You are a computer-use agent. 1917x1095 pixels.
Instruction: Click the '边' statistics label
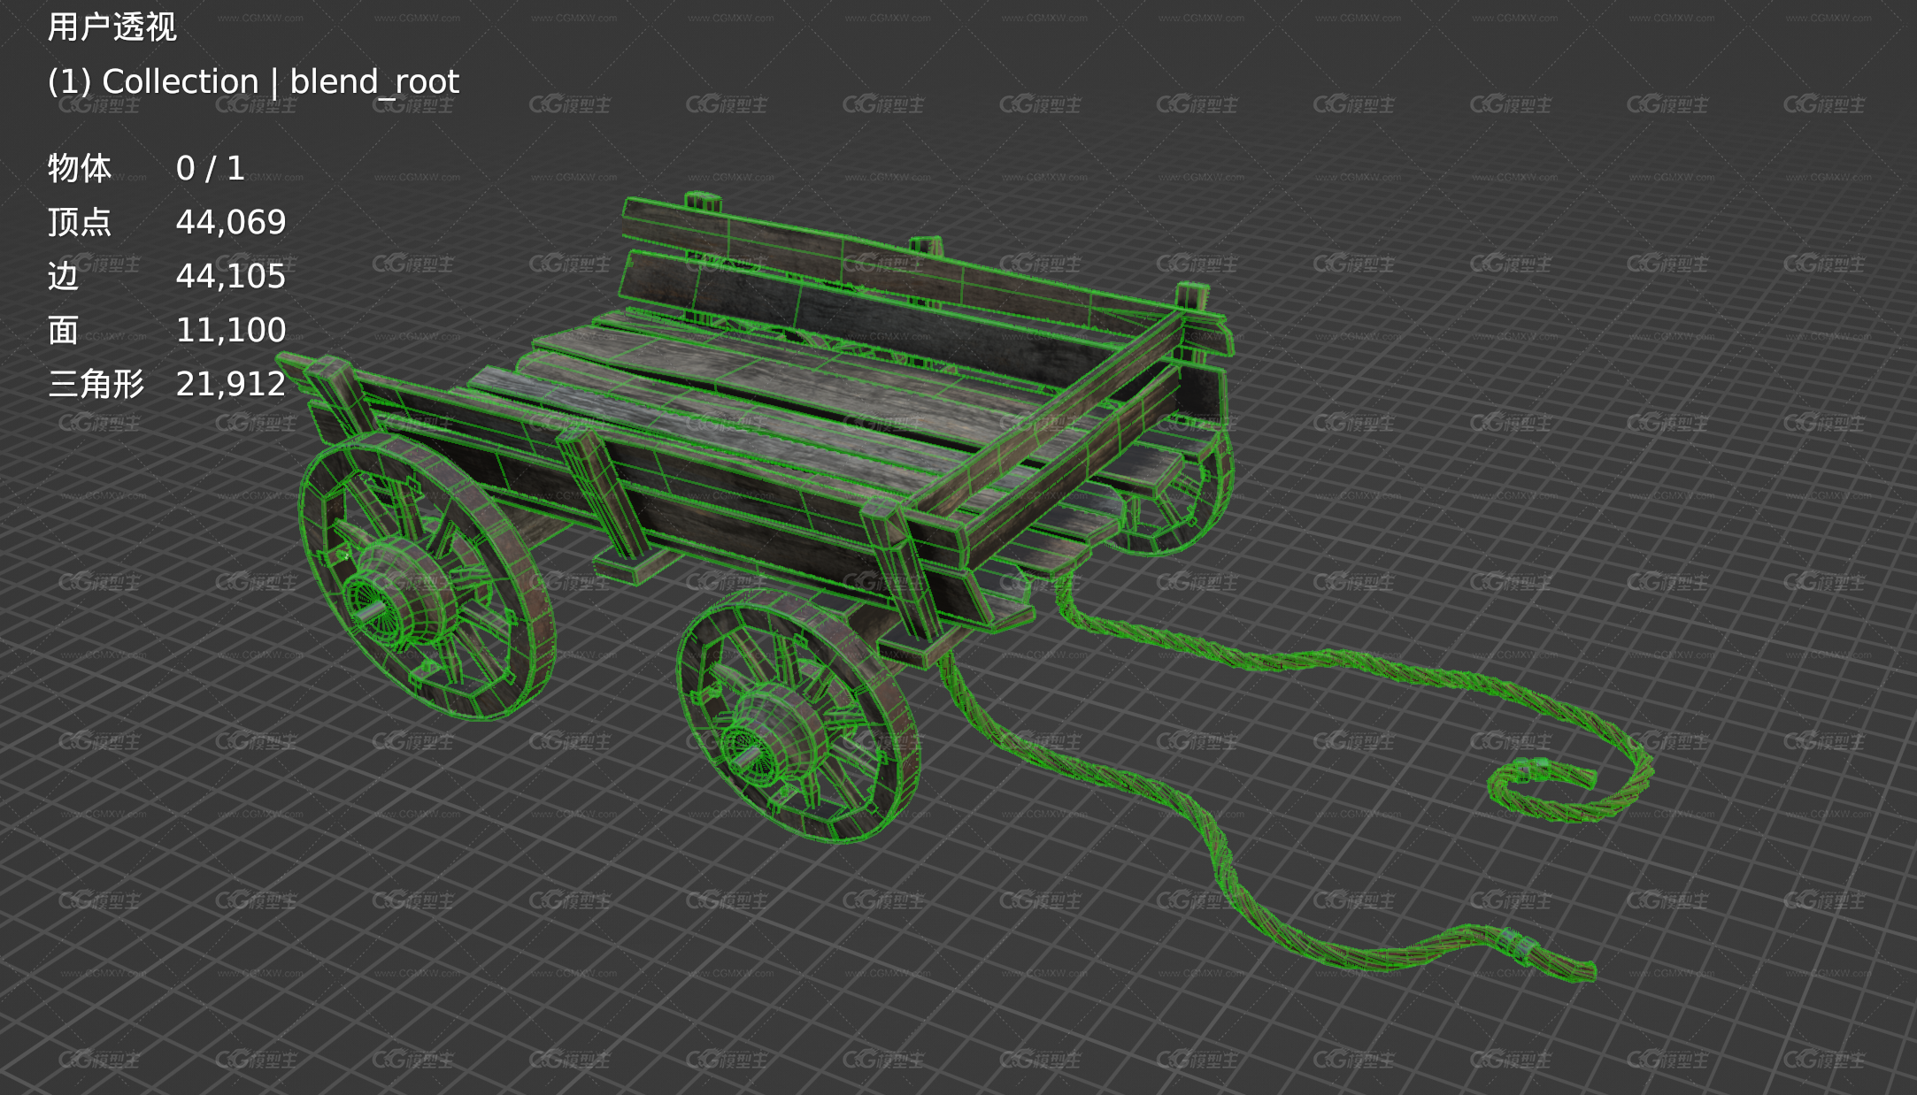pos(64,276)
